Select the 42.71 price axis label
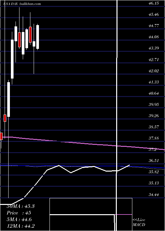Image resolution: width=165 pixels, height=231 pixels. [x=154, y=59]
